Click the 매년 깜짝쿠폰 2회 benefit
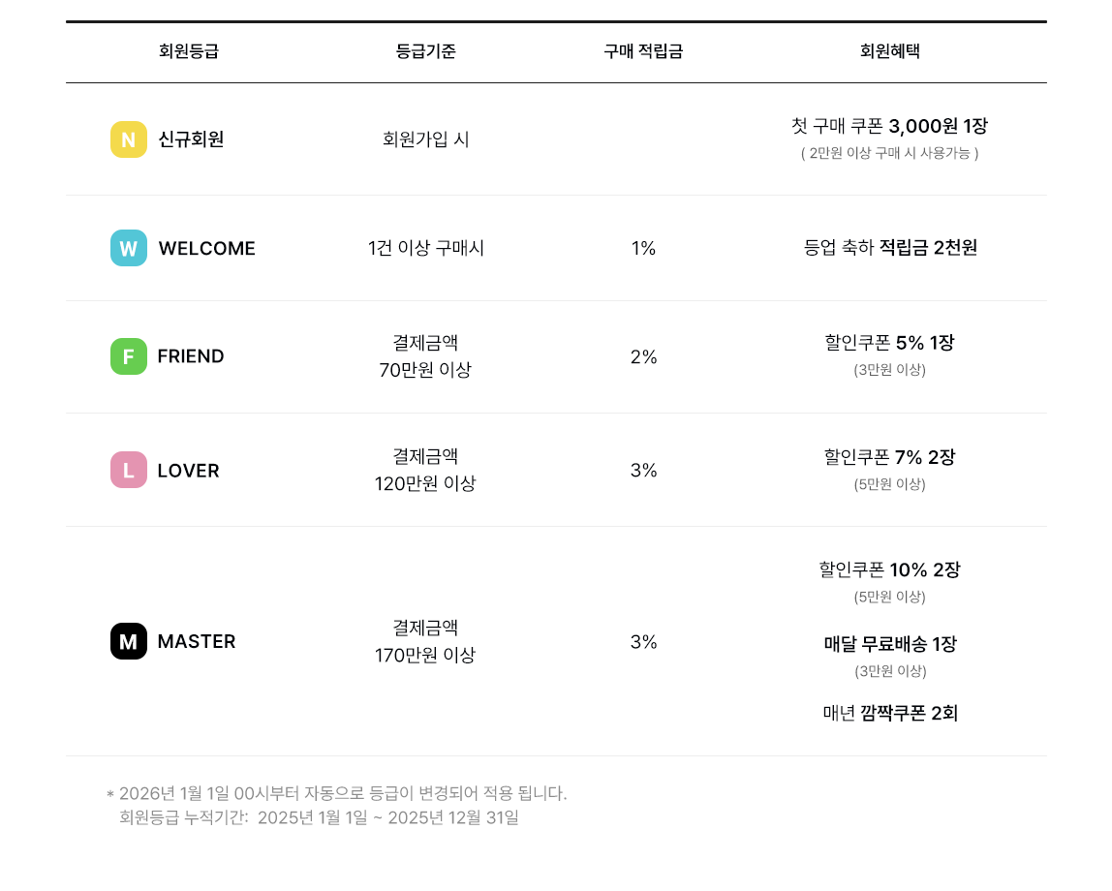 point(889,714)
